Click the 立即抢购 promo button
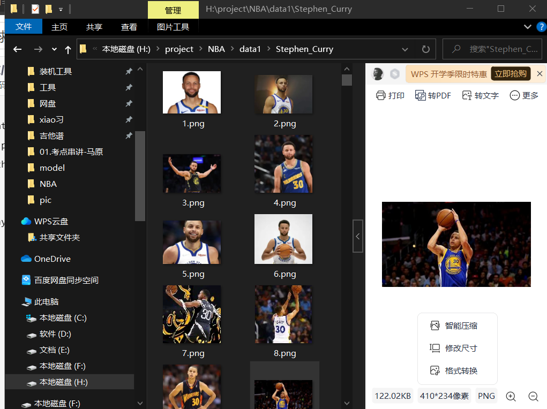Image resolution: width=547 pixels, height=409 pixels. point(511,73)
